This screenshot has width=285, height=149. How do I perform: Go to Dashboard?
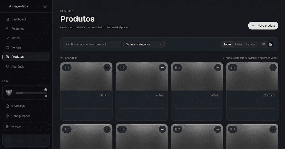point(26,19)
